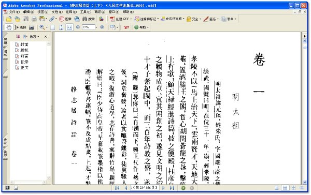Print the document with the printer icon
Image resolution: width=311 pixels, height=195 pixels.
tap(34, 19)
